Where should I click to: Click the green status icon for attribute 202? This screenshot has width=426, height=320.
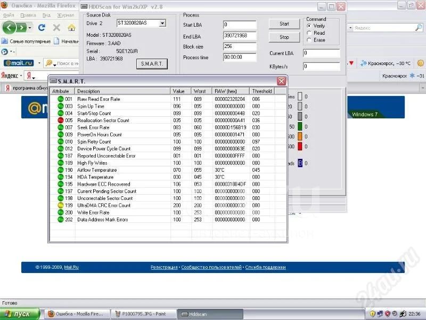click(61, 219)
